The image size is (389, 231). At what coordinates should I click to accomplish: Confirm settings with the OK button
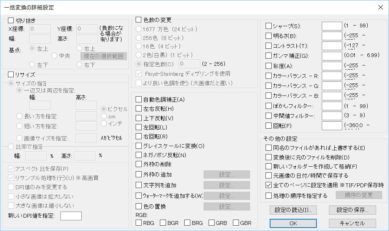[293, 223]
